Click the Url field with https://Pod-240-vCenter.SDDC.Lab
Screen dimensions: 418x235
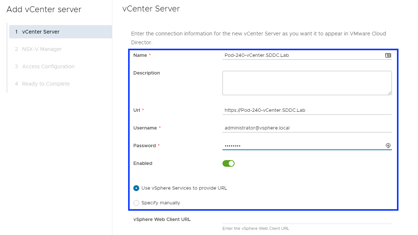[x=306, y=110]
